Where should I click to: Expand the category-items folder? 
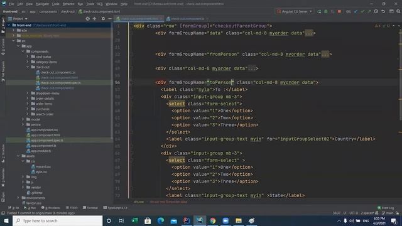coord(28,62)
